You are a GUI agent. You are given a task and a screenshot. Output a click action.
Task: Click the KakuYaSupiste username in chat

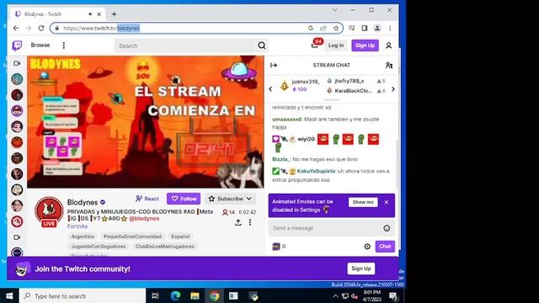[x=317, y=171]
